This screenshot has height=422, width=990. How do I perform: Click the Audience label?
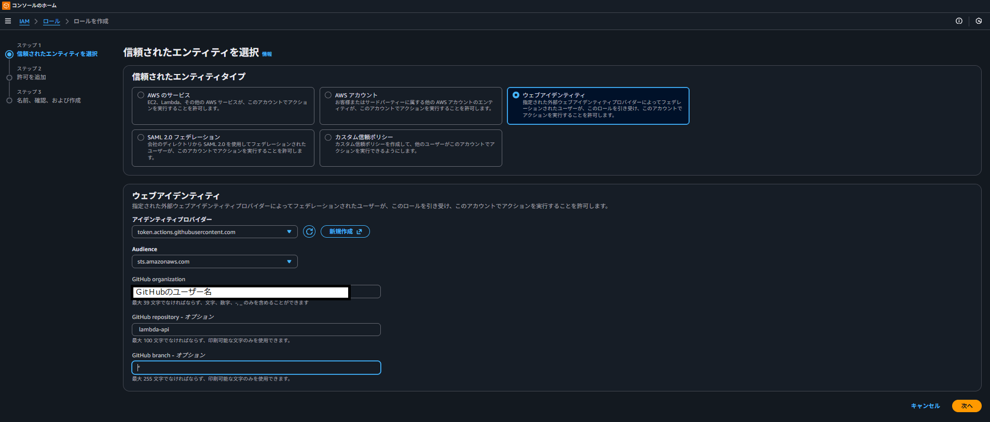(144, 249)
